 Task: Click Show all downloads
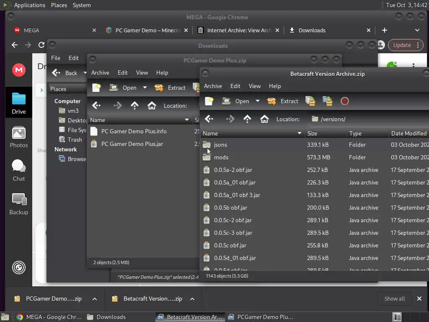(395, 299)
